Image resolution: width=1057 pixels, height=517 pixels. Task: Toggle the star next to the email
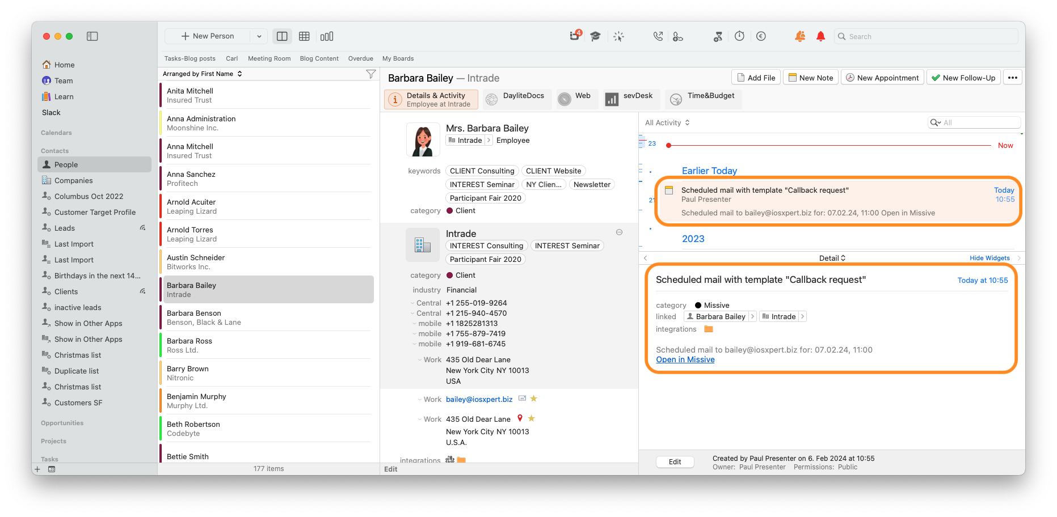tap(533, 399)
